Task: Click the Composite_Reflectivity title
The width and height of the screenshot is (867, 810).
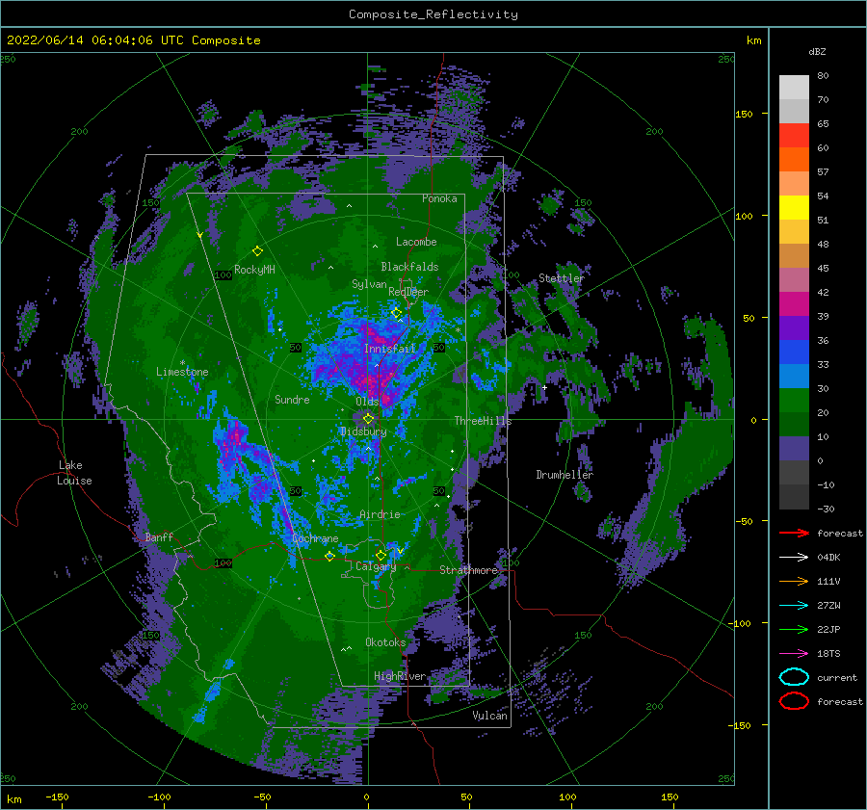Action: pyautogui.click(x=433, y=14)
